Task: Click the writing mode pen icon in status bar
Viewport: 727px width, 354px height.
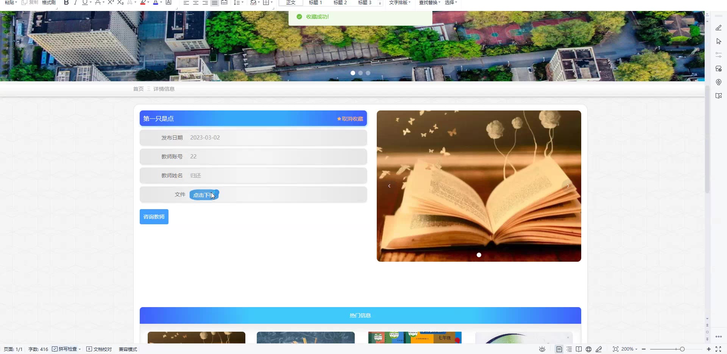Action: pos(599,349)
